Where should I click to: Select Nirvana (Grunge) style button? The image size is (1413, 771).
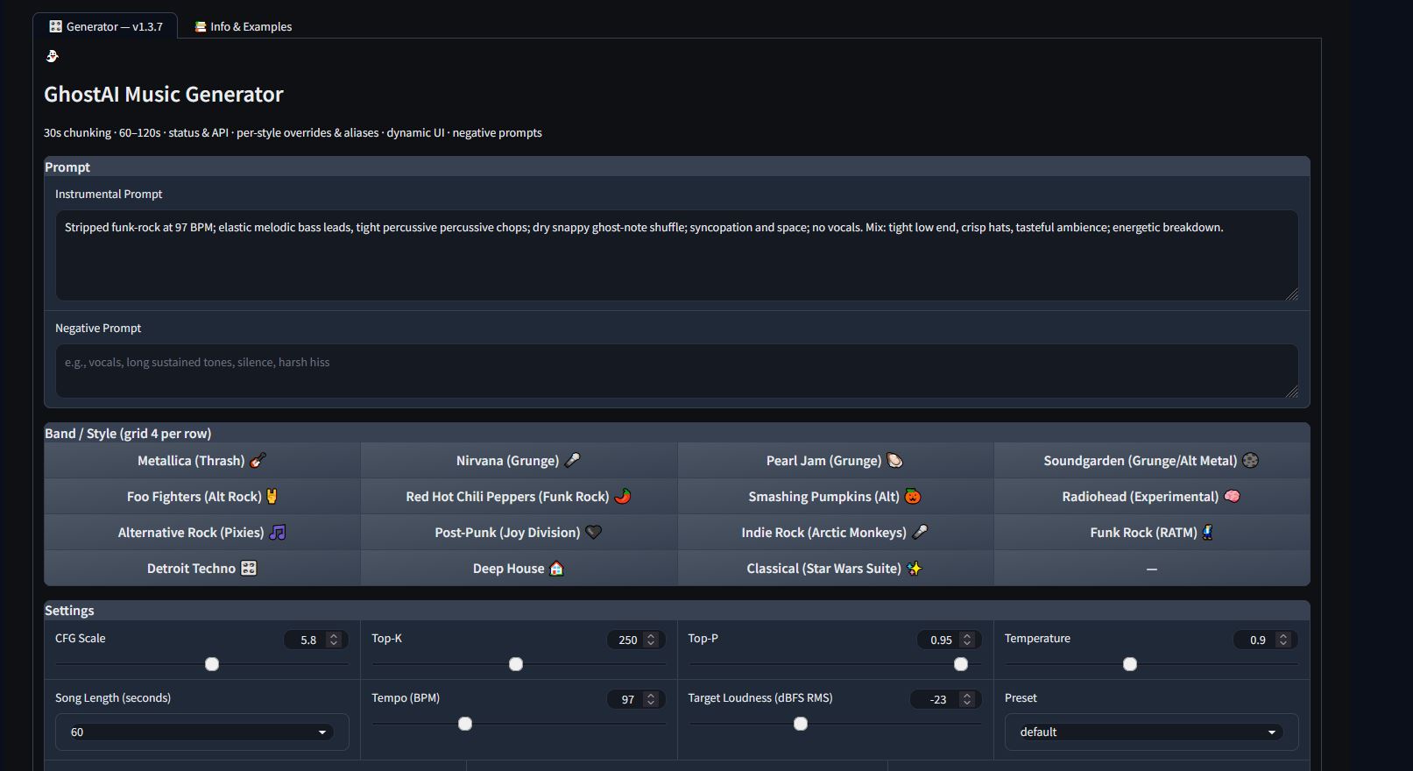coord(518,461)
